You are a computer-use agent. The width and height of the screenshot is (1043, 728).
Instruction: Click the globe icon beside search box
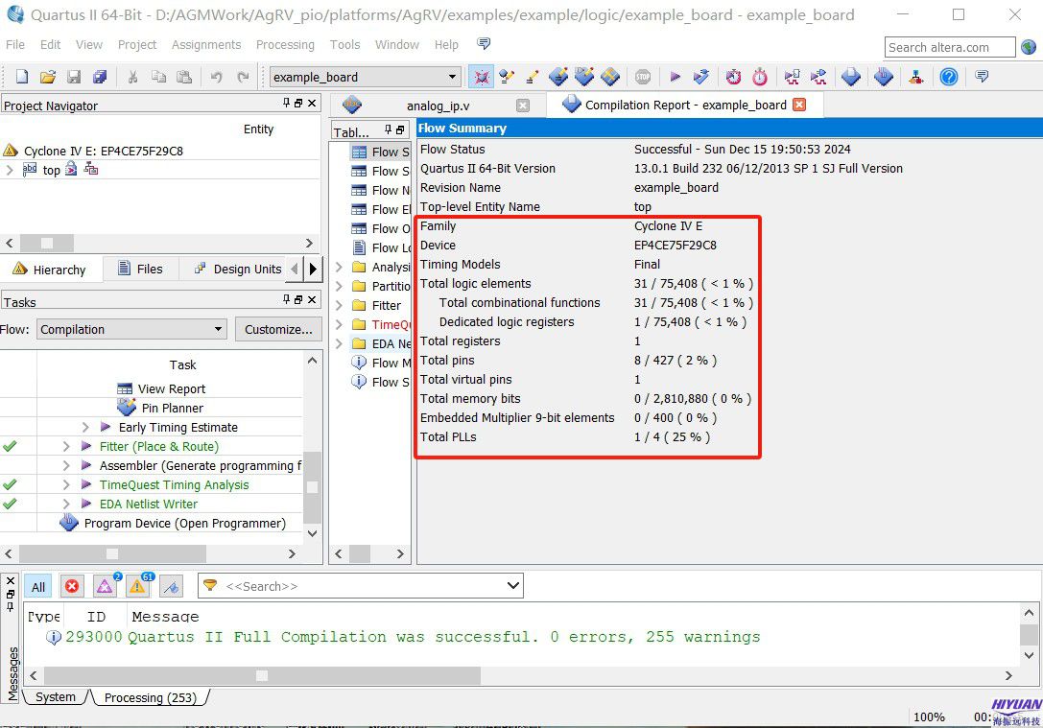(1029, 47)
